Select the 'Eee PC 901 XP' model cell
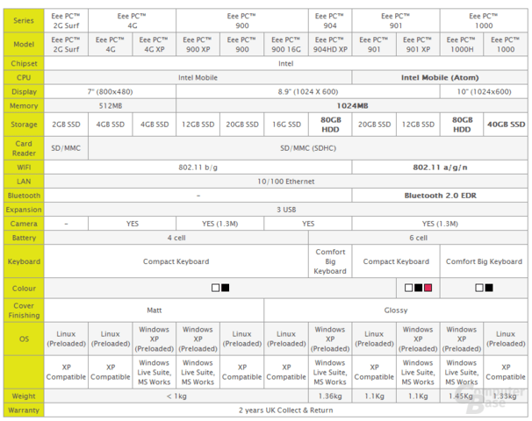Viewport: 532px width, 421px height. pos(418,45)
